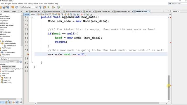Open the Source menu
The width and height of the screenshot is (187, 105).
[x=14, y=4]
